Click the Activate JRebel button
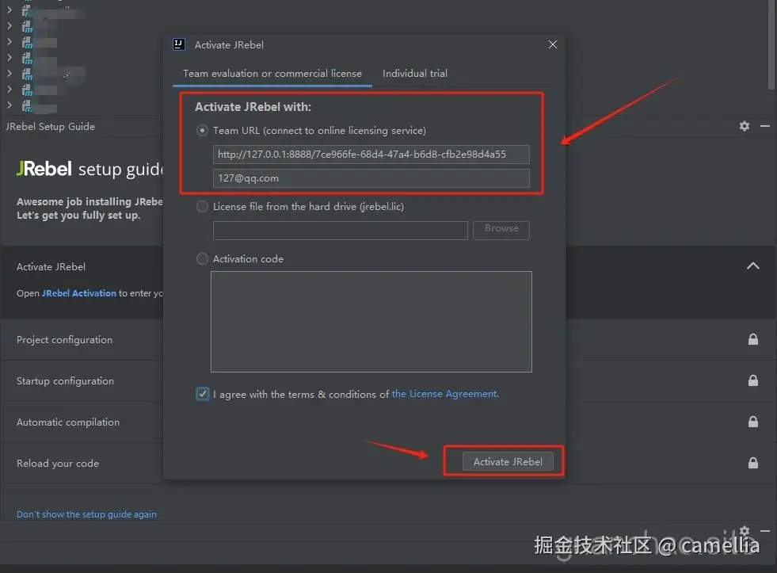This screenshot has height=573, width=777. pyautogui.click(x=508, y=461)
